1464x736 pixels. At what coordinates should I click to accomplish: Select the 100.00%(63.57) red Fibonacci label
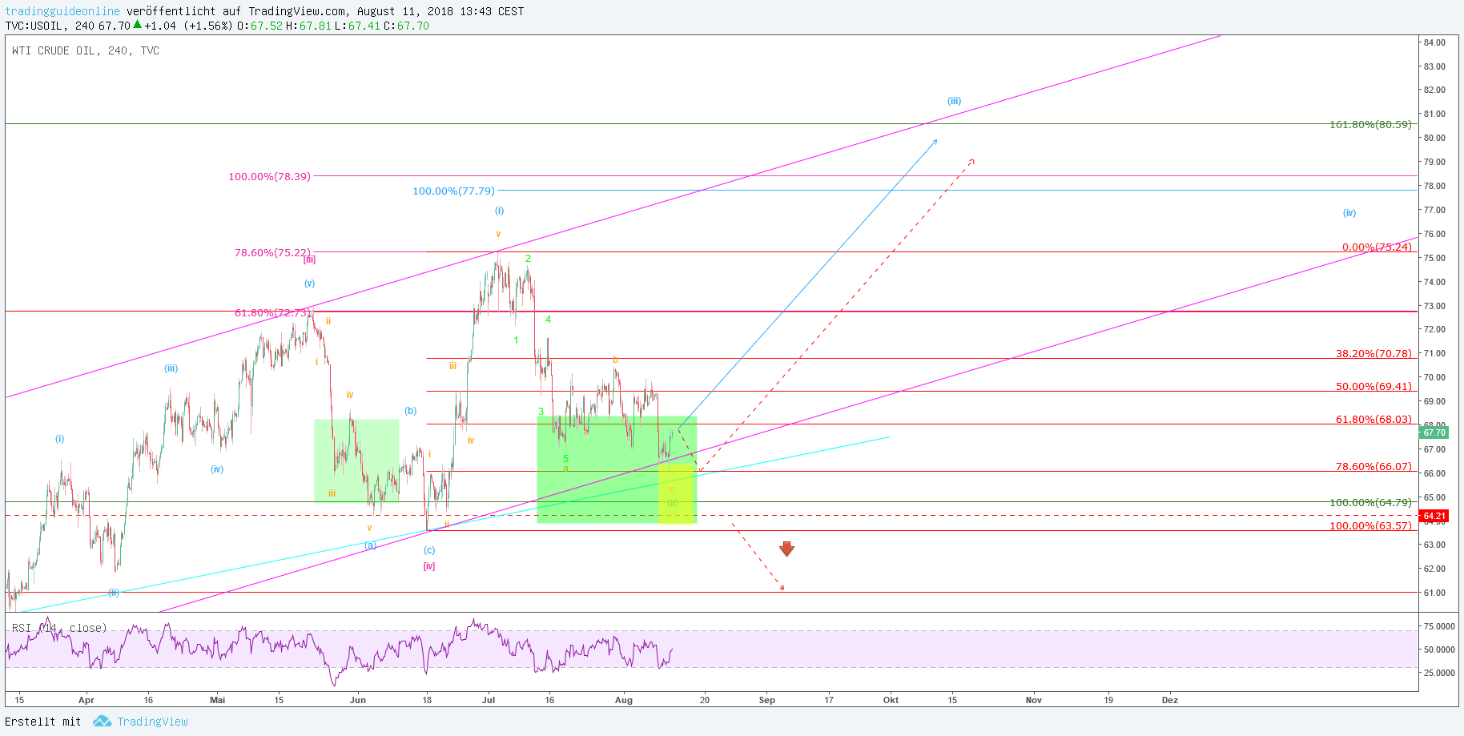pos(1370,526)
